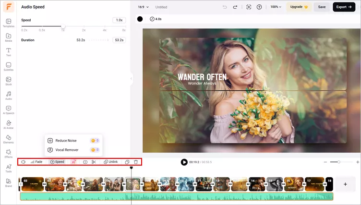Select scene 03 thumbnail in the timeline
This screenshot has height=205, width=361.
tap(55, 184)
